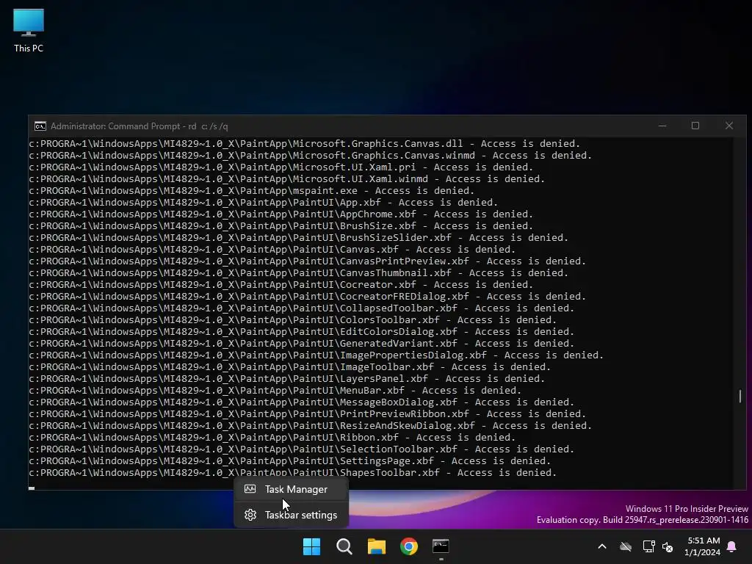The height and width of the screenshot is (564, 752).
Task: Click the Microsoft.Graphics.Canvas.dll line
Action: [305, 144]
